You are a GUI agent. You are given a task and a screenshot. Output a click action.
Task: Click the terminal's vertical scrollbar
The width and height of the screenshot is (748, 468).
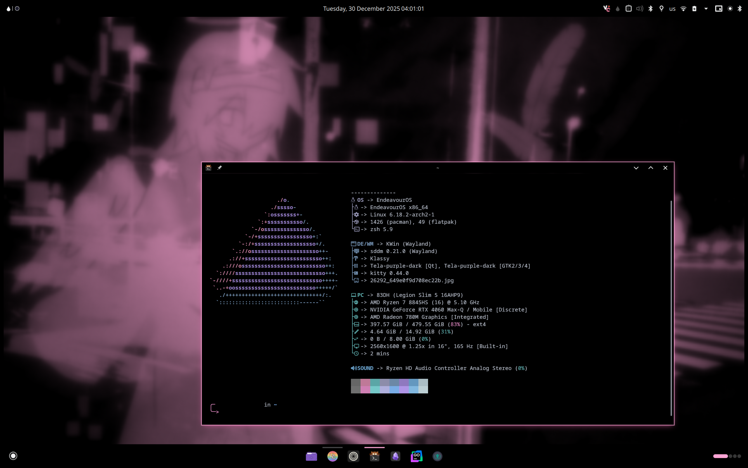tap(671, 308)
